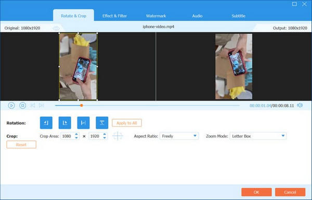Reset the crop settings
The image size is (312, 200).
21,144
